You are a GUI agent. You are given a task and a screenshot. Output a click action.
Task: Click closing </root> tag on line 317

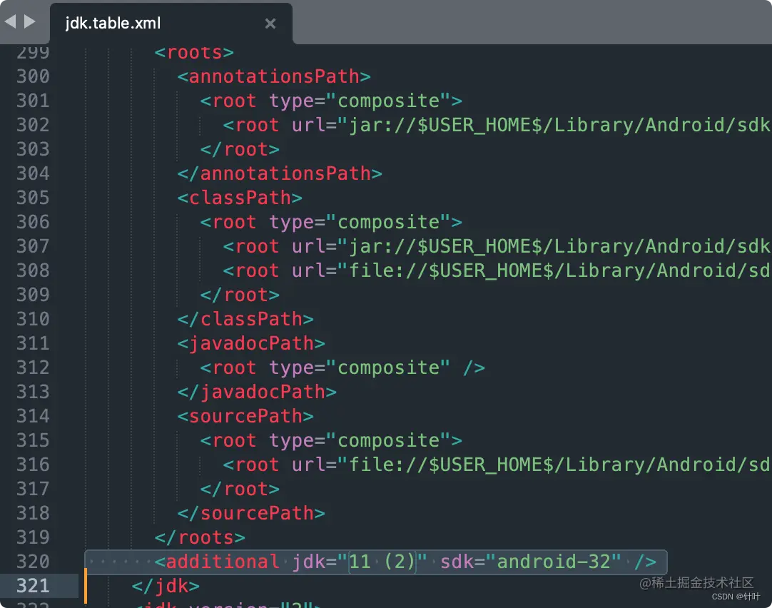[x=240, y=489]
